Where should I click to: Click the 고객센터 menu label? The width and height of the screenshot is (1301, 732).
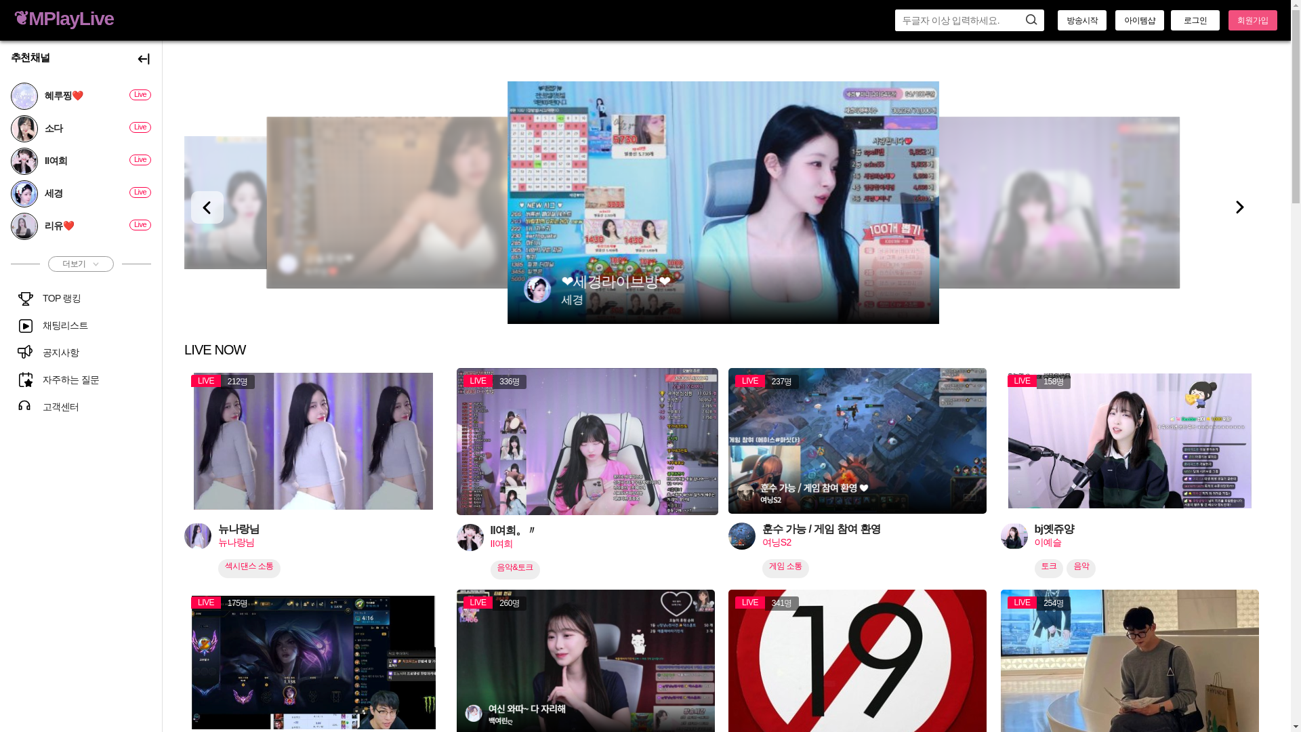[61, 407]
